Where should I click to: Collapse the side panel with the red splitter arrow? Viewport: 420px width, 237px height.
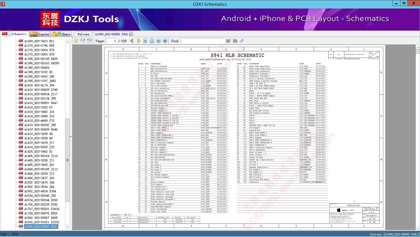[x=71, y=136]
